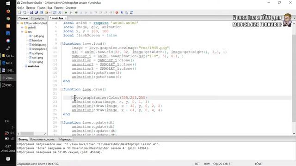Switch to the Локальная консоль tab
This screenshot has width=296, height=166.
tap(42, 139)
